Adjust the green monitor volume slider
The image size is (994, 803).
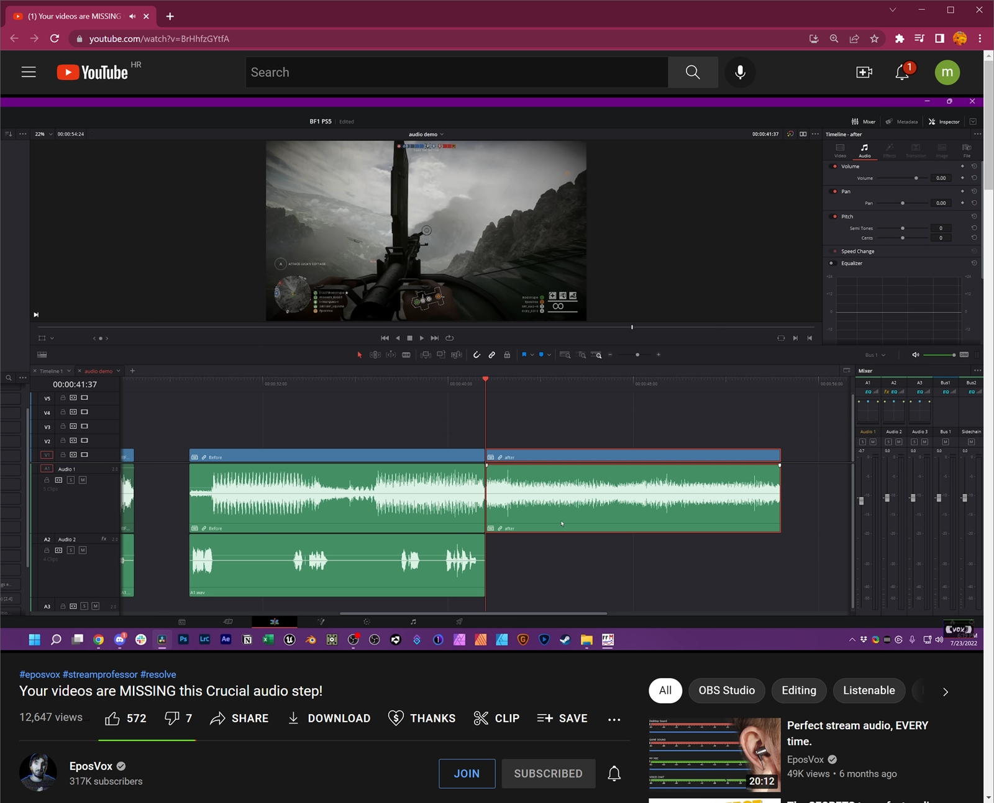[939, 355]
